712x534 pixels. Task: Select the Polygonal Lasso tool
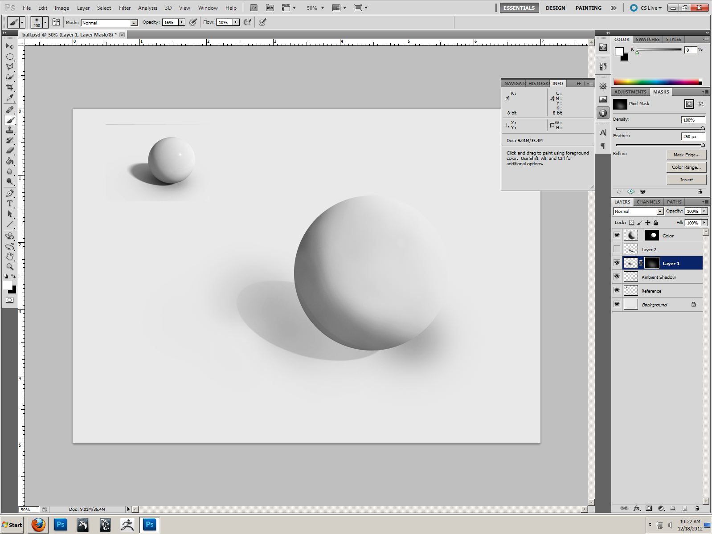pos(10,67)
